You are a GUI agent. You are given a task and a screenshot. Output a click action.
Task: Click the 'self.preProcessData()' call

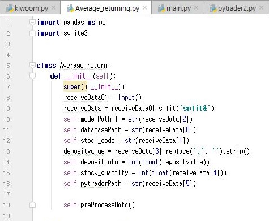[99, 205]
